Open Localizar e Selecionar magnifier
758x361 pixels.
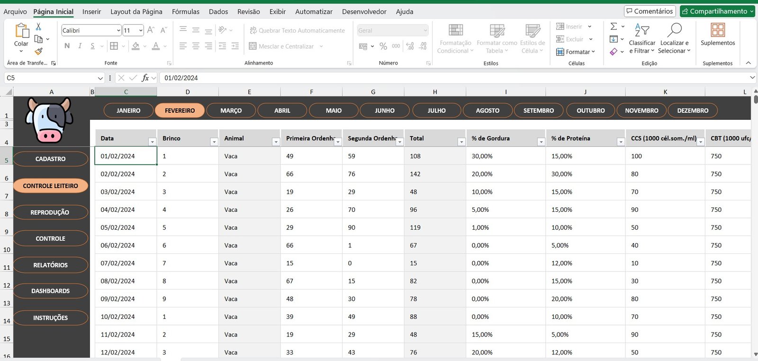tap(674, 30)
